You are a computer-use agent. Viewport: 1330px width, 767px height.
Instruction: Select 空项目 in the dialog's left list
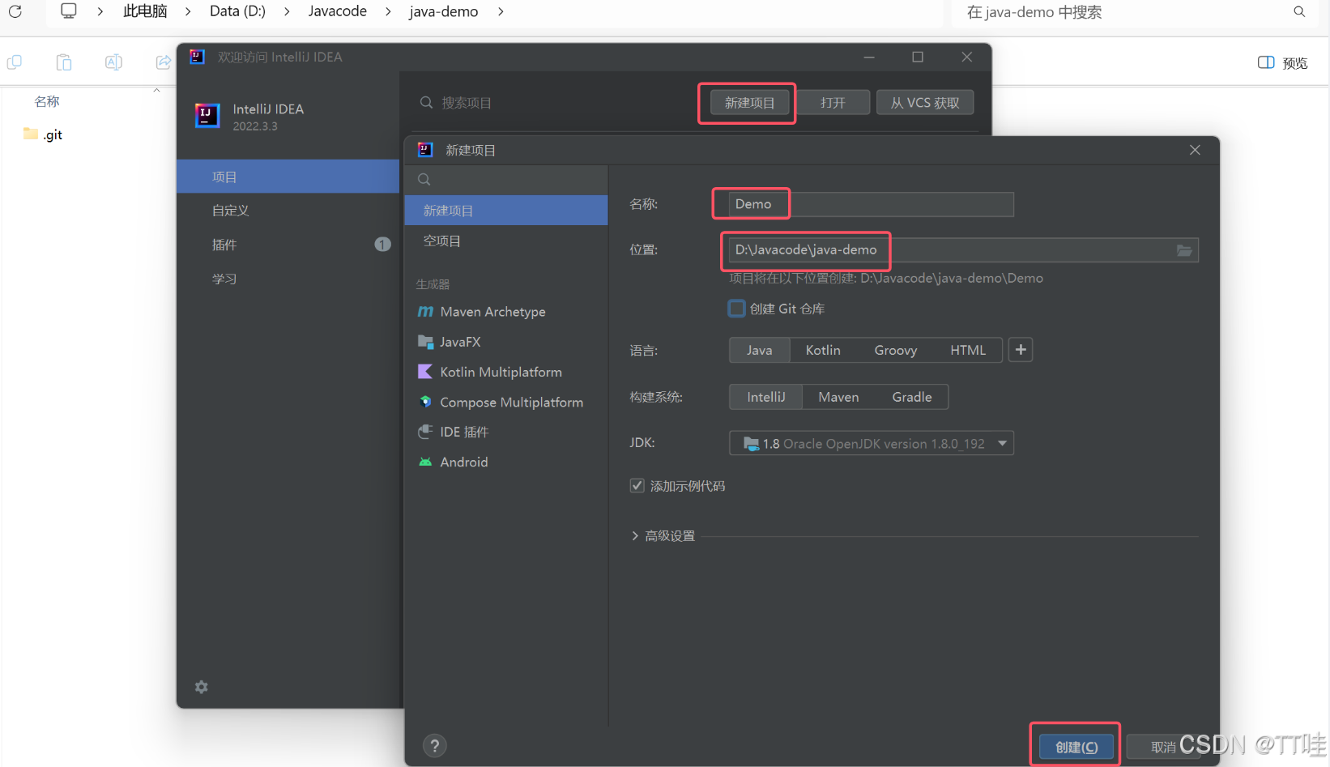pyautogui.click(x=506, y=241)
